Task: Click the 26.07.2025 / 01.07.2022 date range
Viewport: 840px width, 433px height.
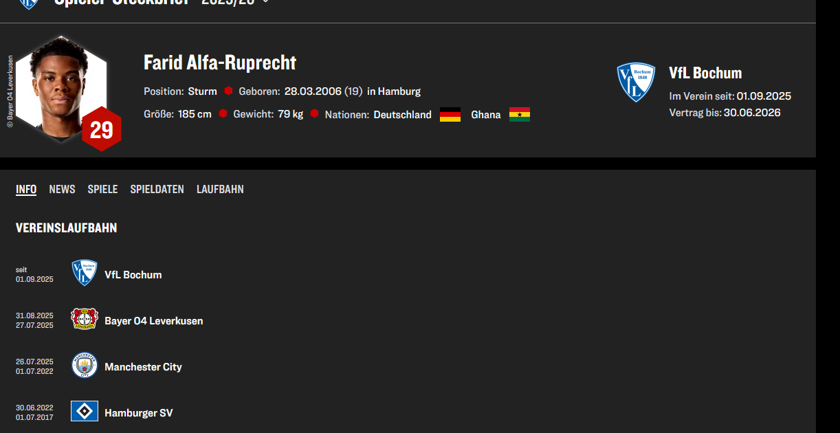Action: (34, 366)
